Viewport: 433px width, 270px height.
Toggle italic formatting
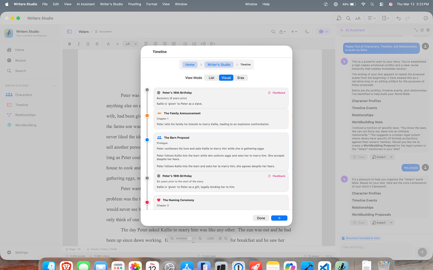79,44
